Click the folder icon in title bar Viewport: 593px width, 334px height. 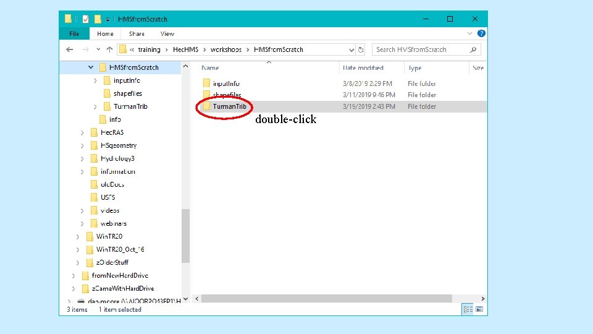[x=68, y=19]
